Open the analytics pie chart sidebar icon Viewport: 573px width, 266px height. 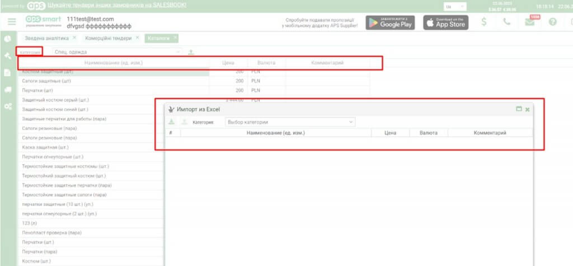[8, 39]
